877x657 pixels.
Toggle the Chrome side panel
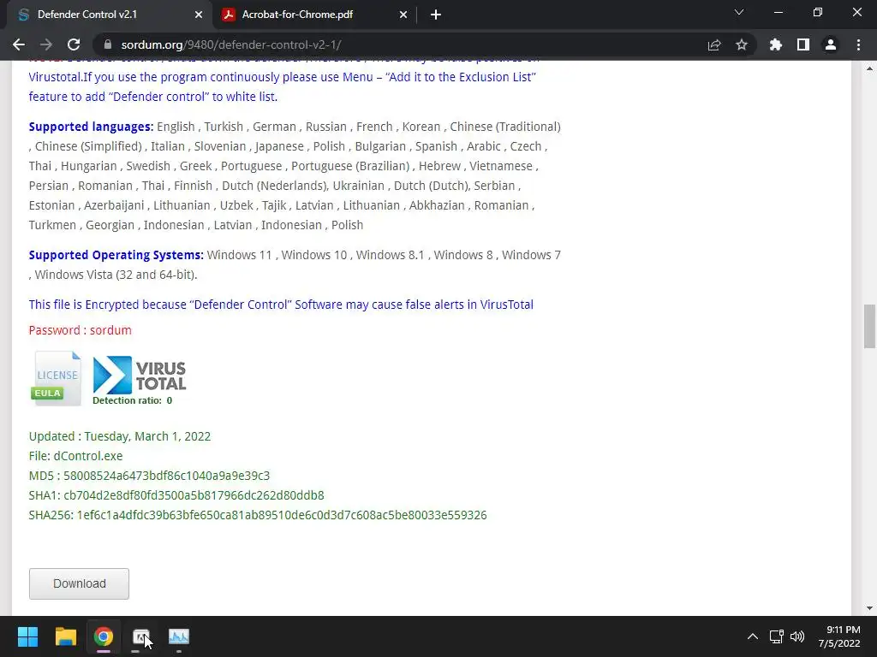803,44
